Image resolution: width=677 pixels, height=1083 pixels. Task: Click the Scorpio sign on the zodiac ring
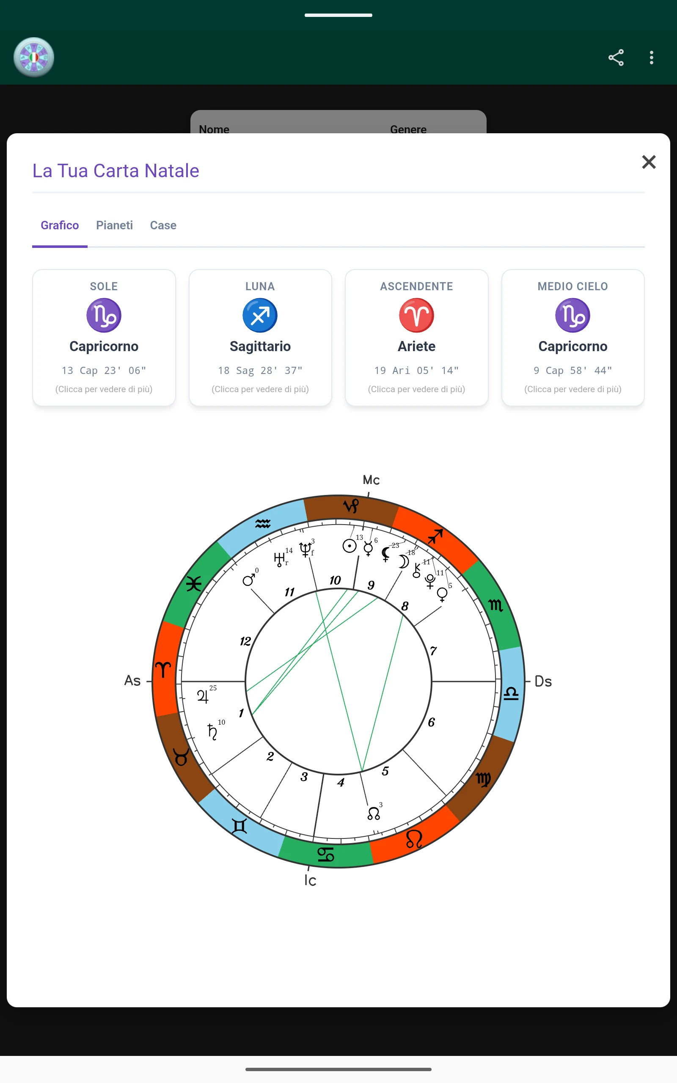click(495, 605)
